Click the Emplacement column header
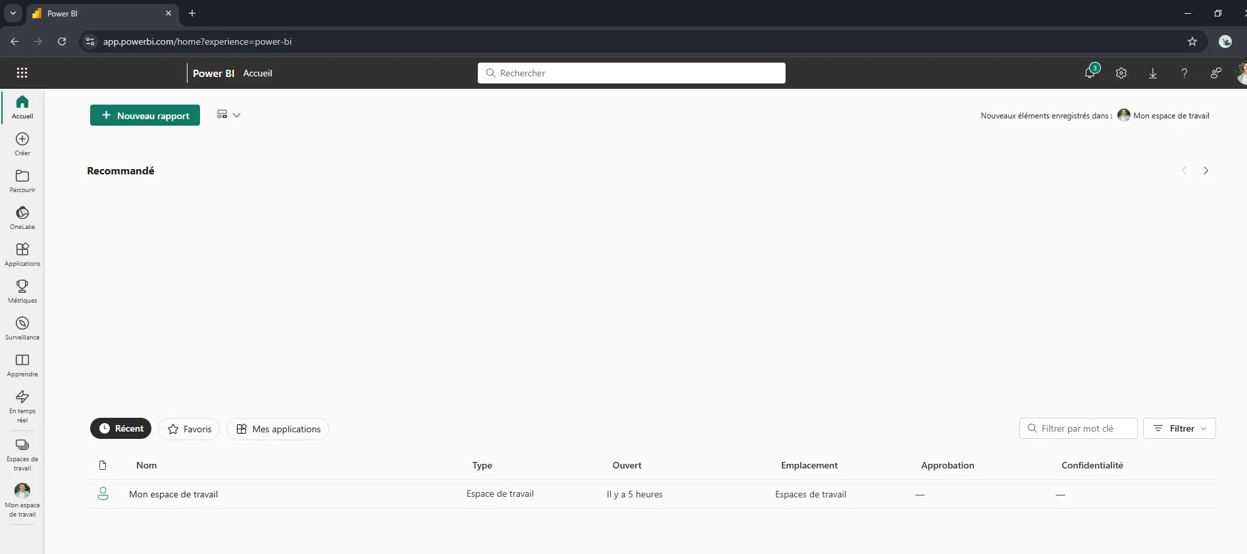This screenshot has height=554, width=1247. [x=809, y=465]
